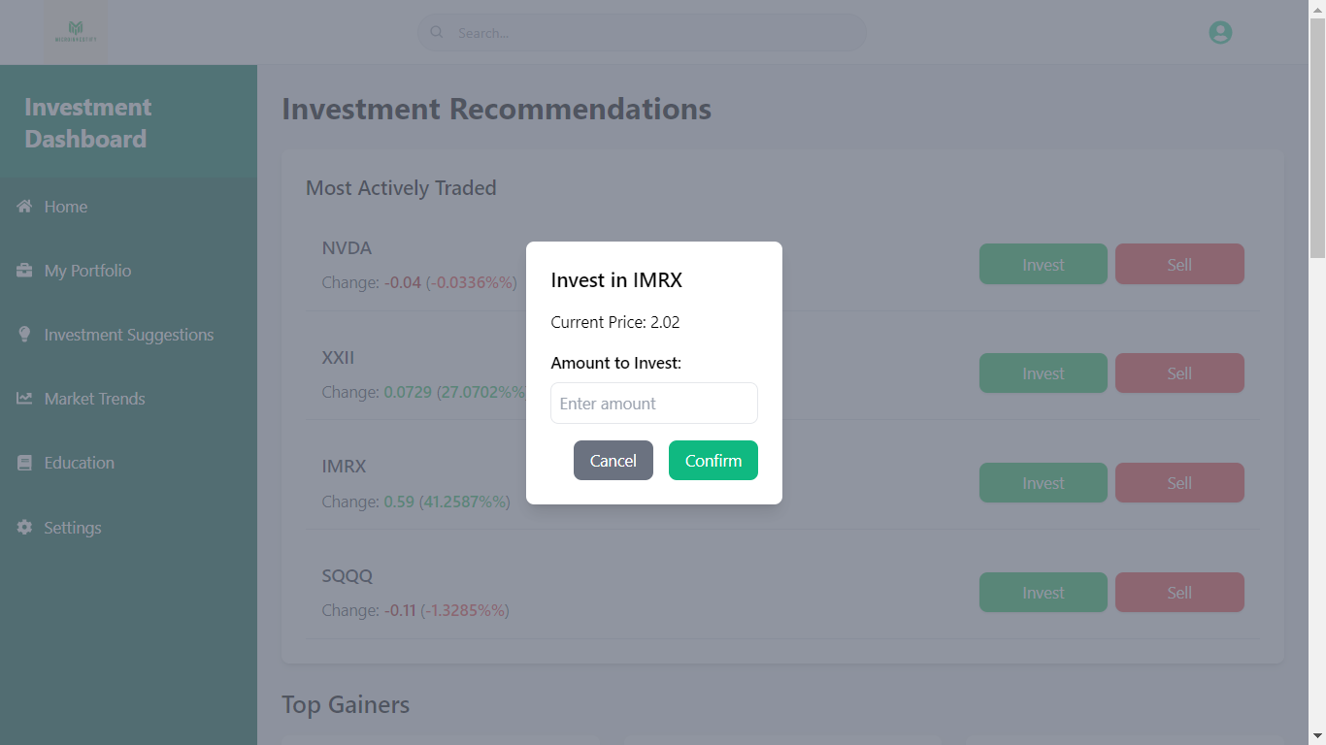Select Investment Suggestions in sidebar
1326x745 pixels.
[128, 335]
